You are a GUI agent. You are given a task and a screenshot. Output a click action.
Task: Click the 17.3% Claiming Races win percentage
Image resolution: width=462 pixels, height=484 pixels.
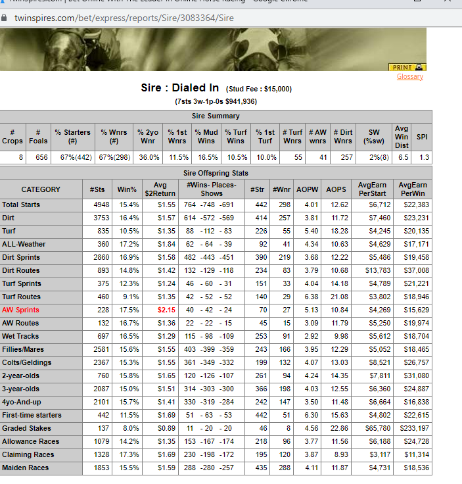click(129, 454)
